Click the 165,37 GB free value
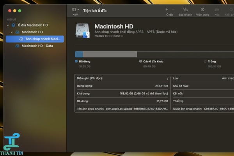This screenshot has height=156, width=234. pyautogui.click(x=214, y=66)
